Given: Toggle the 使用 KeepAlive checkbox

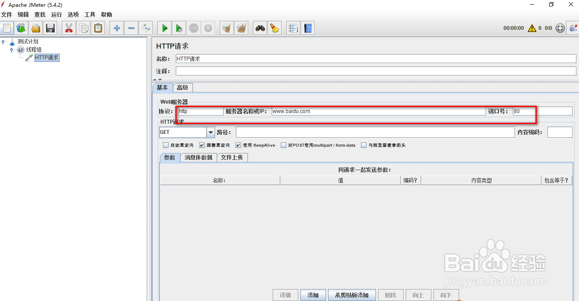Looking at the screenshot, I should (x=238, y=145).
